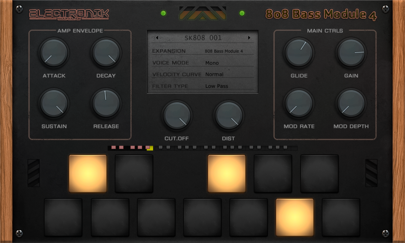Open the SK808 001 preset name menu
The height and width of the screenshot is (243, 405).
203,38
